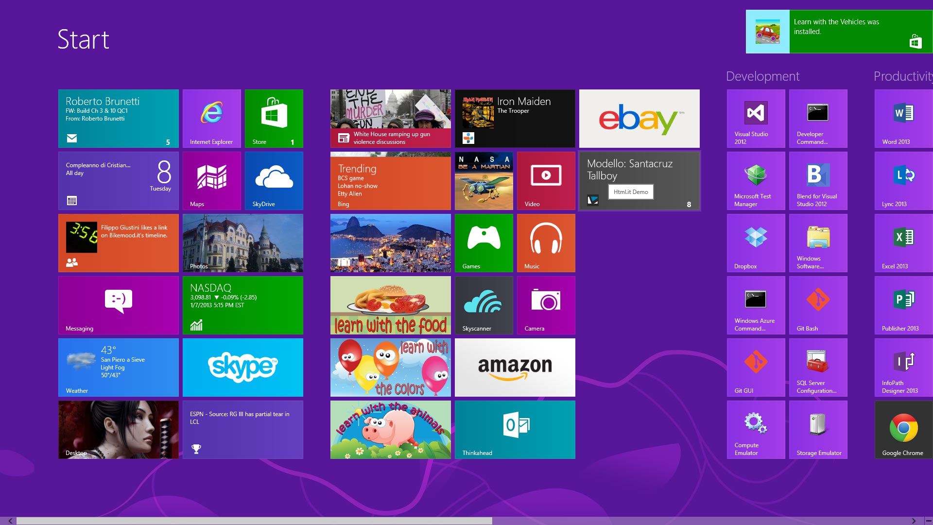933x525 pixels.
Task: Launch Git Bash
Action: 818,305
